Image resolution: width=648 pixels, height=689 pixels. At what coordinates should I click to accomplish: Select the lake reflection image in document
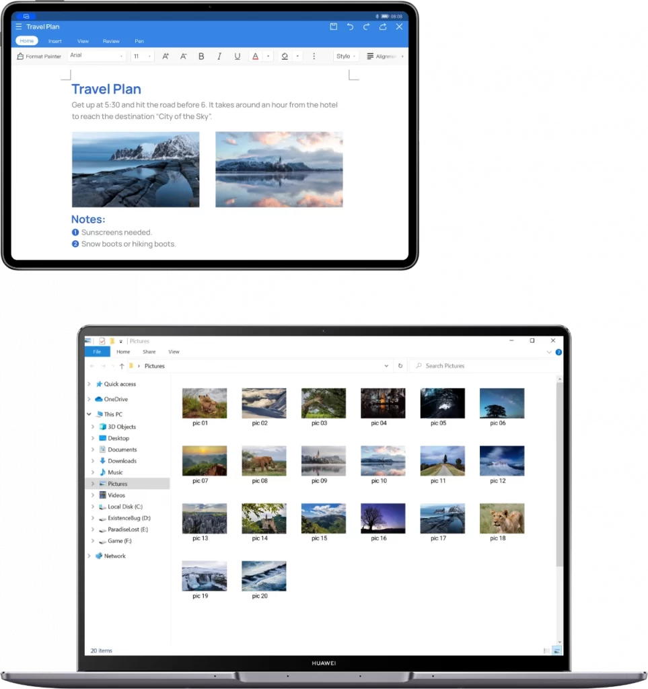pyautogui.click(x=279, y=170)
